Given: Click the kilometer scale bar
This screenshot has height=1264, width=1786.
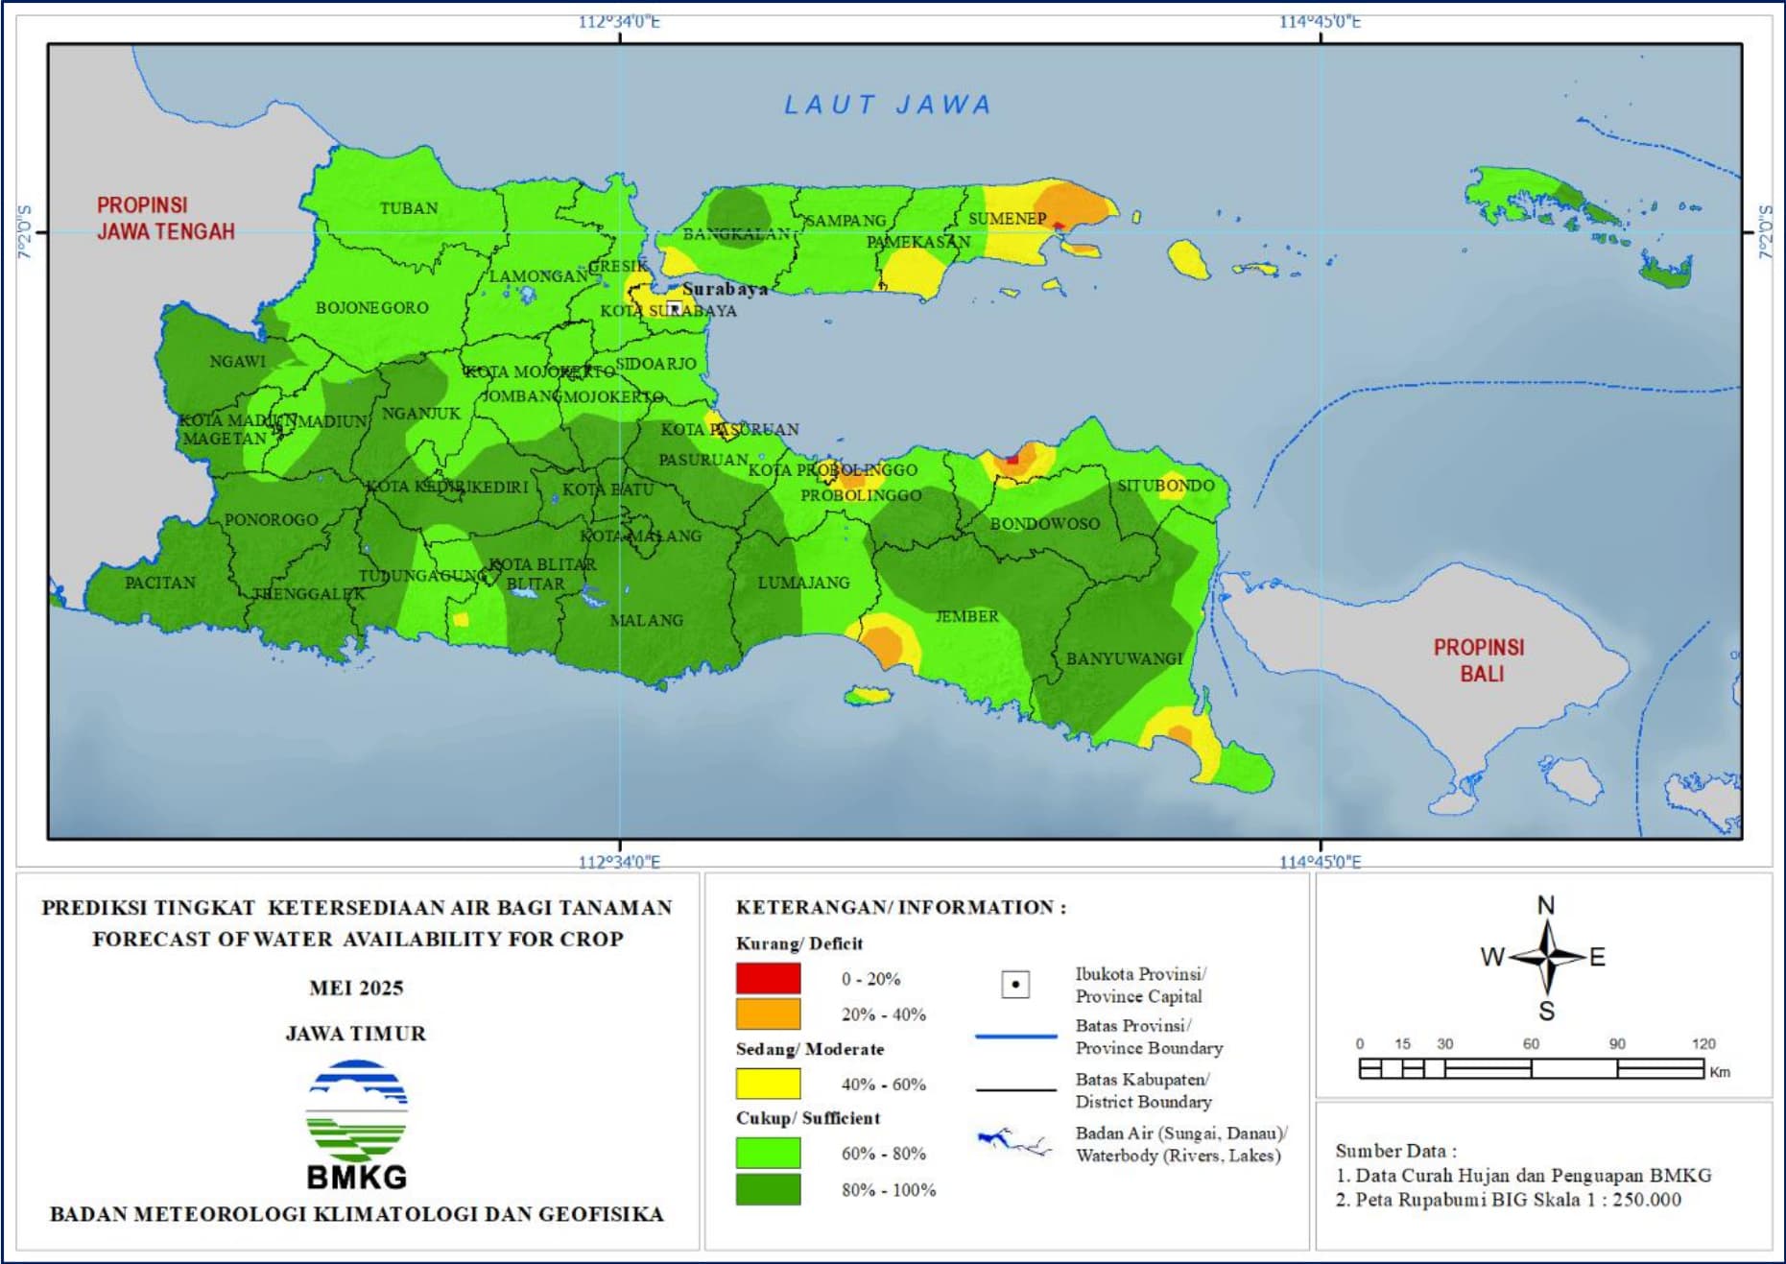Looking at the screenshot, I should point(1531,1068).
